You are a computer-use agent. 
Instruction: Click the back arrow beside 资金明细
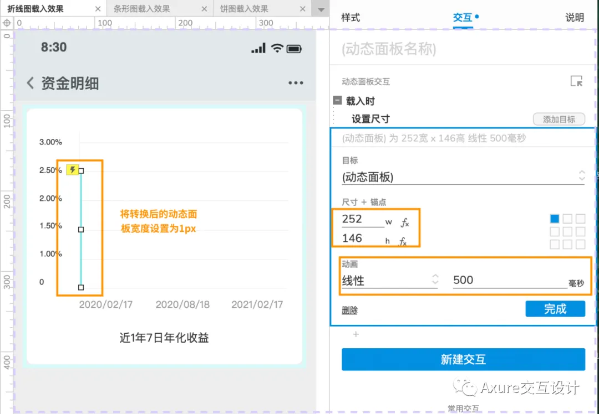[31, 82]
